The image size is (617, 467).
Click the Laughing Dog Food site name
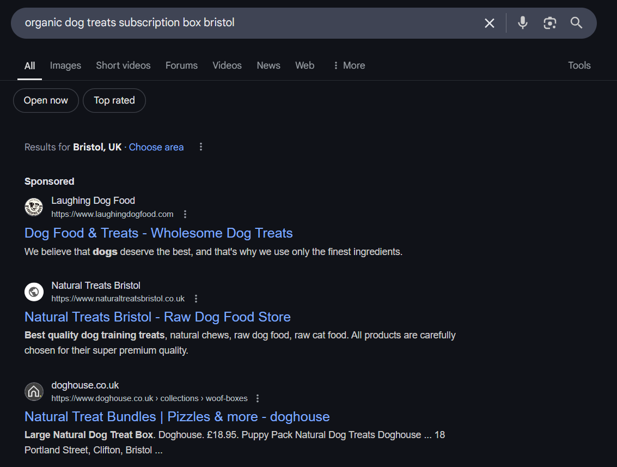click(93, 201)
